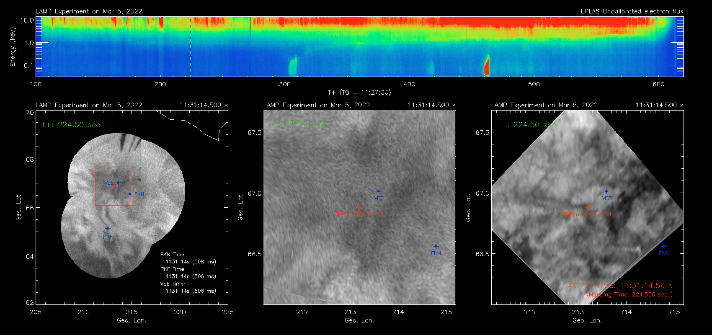Select the red footprint marker inside all-sky mosaic rectangle

click(114, 186)
